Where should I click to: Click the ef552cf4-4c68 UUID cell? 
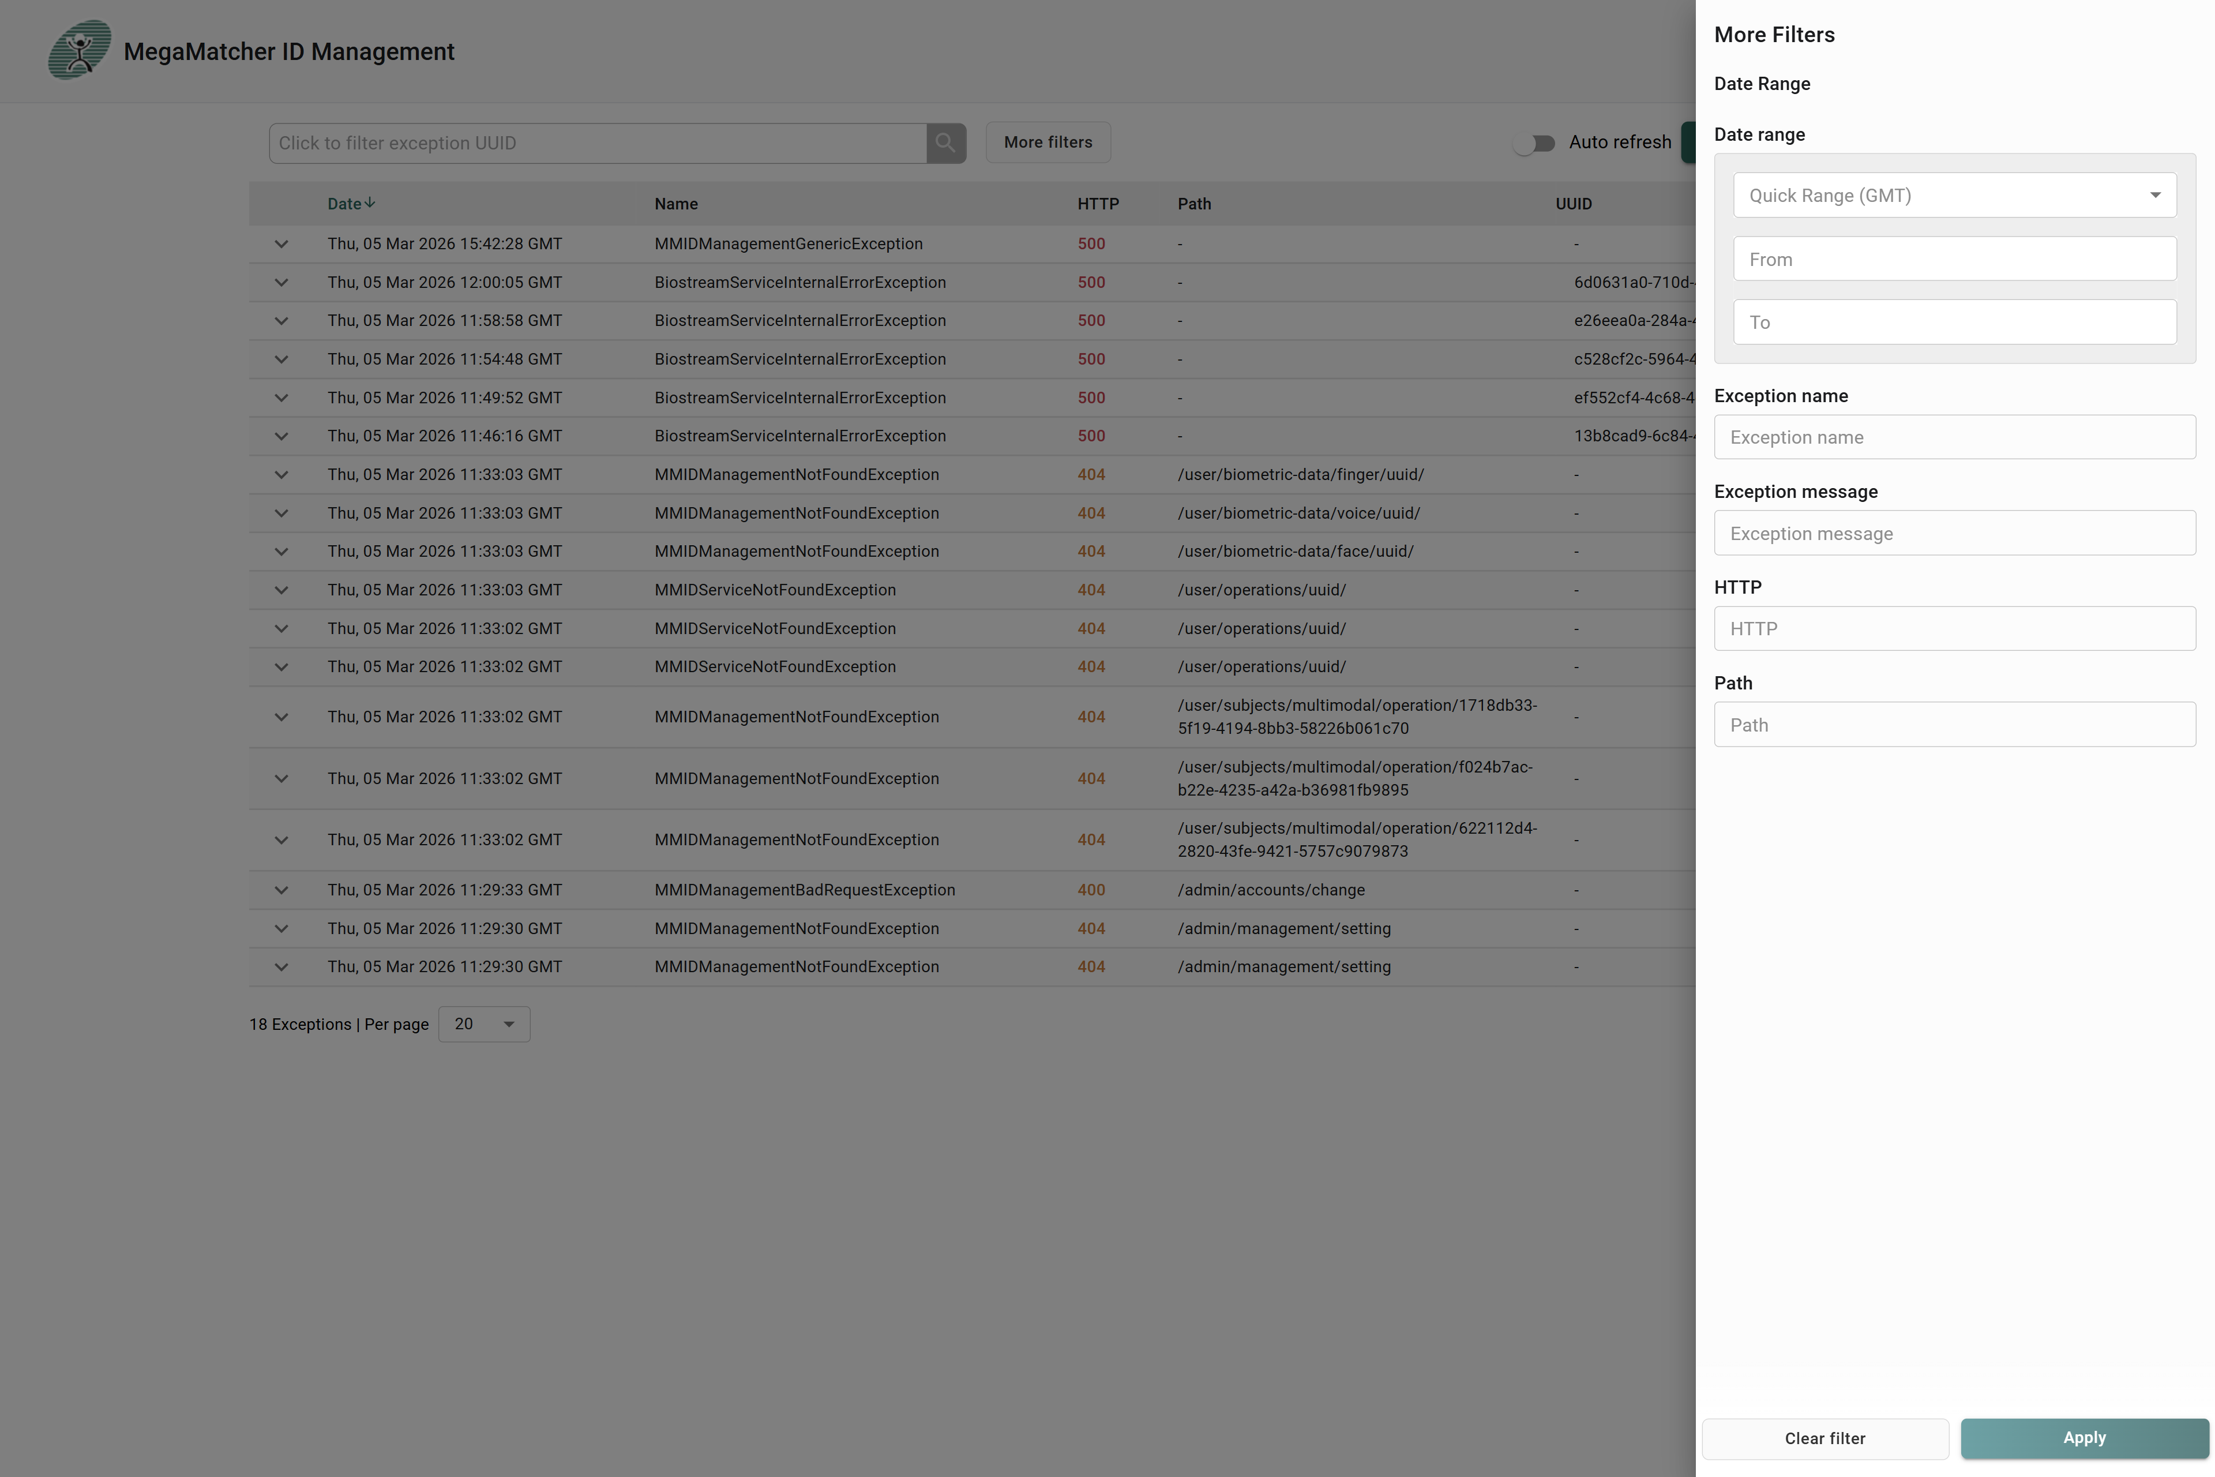[1635, 399]
